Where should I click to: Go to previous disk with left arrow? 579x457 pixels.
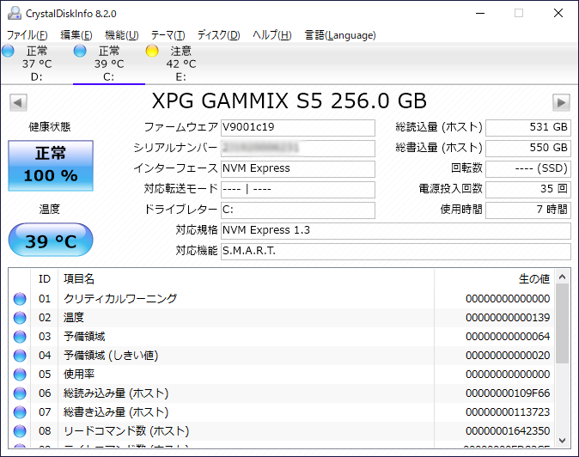coord(18,102)
